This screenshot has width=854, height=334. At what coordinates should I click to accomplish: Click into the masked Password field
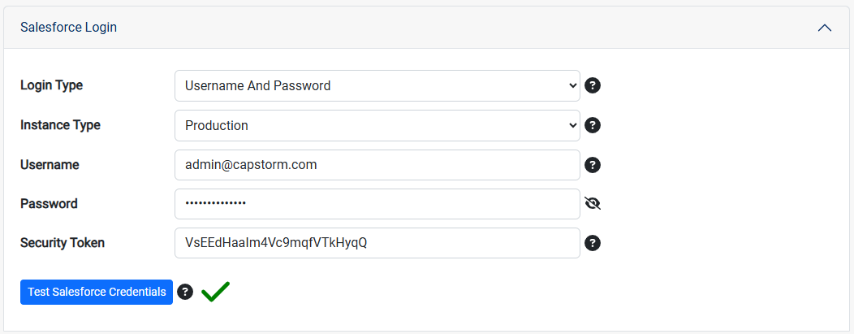click(x=377, y=204)
